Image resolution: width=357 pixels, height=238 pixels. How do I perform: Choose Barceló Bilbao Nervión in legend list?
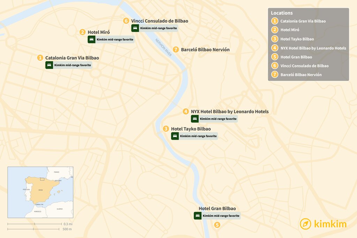point(301,75)
